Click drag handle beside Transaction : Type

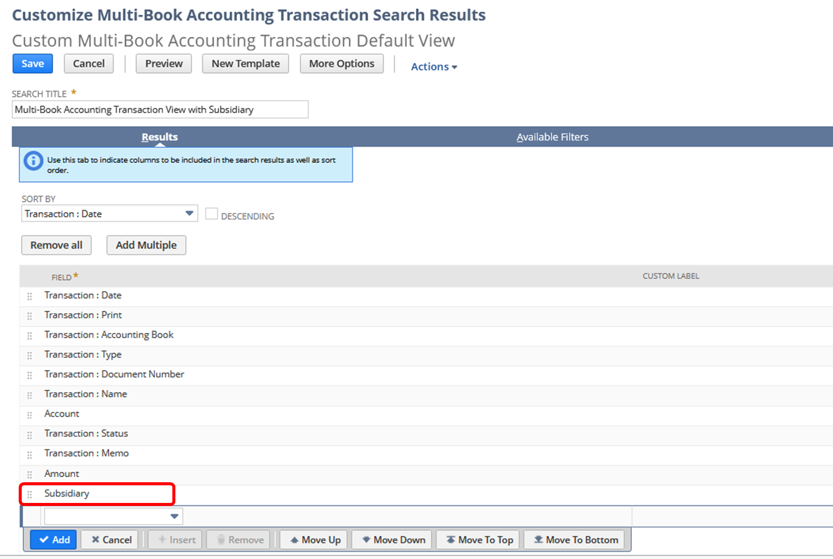29,355
